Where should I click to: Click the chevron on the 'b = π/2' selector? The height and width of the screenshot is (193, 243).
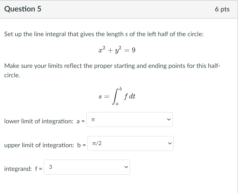tap(169, 143)
